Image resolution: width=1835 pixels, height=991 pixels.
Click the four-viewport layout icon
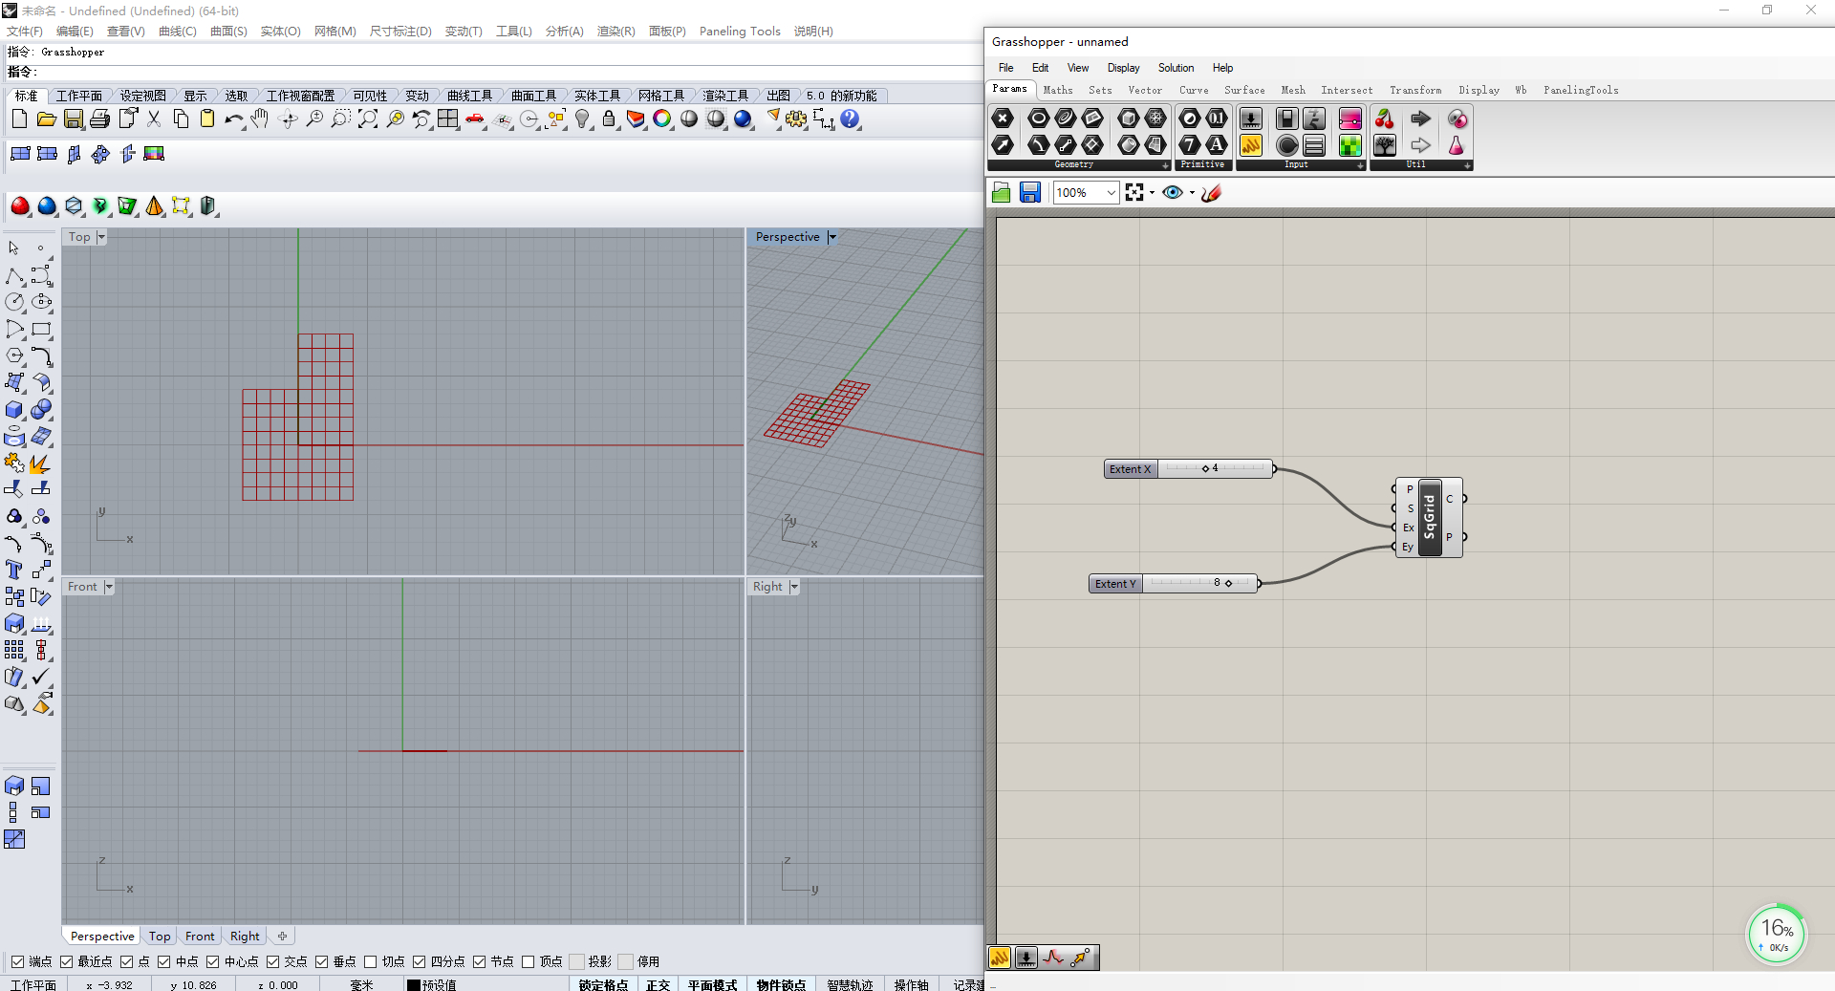click(448, 119)
